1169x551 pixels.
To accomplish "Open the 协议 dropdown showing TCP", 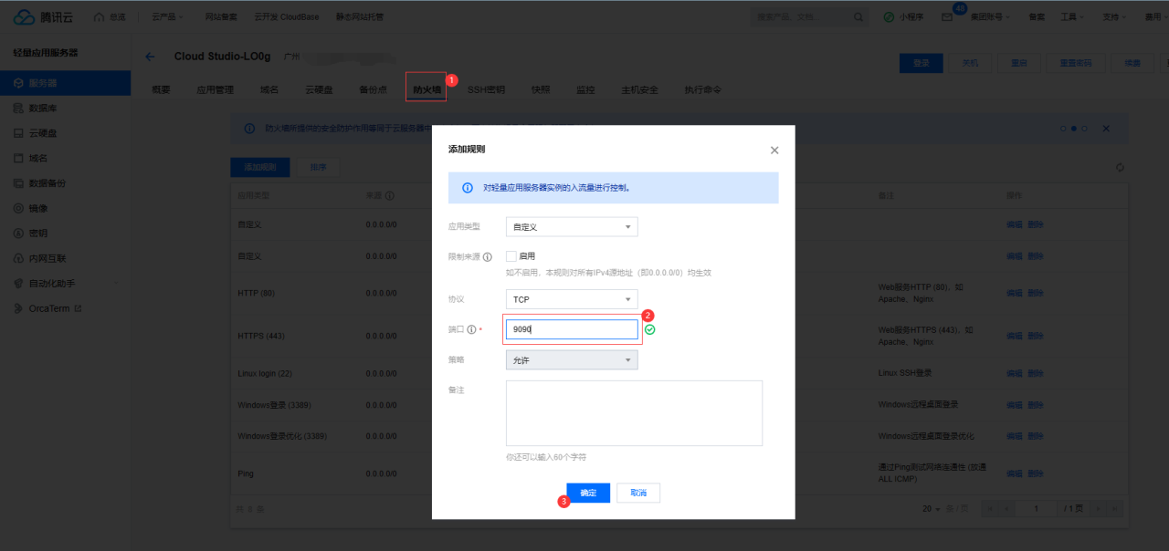I will (x=571, y=298).
